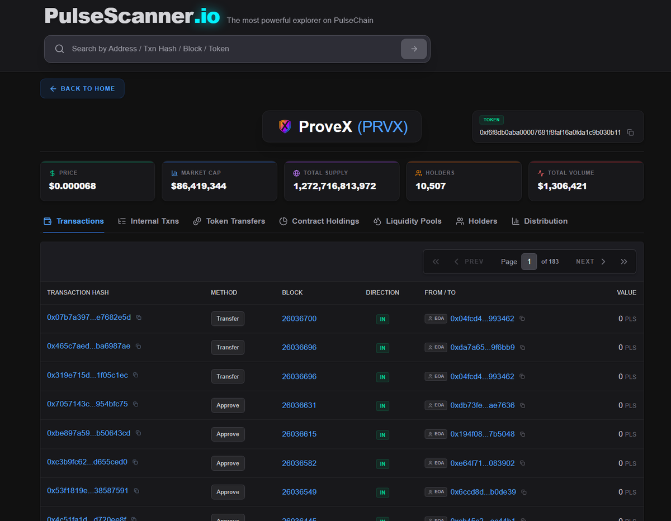Click the dollar icon on the Price card
Image resolution: width=671 pixels, height=521 pixels.
53,172
